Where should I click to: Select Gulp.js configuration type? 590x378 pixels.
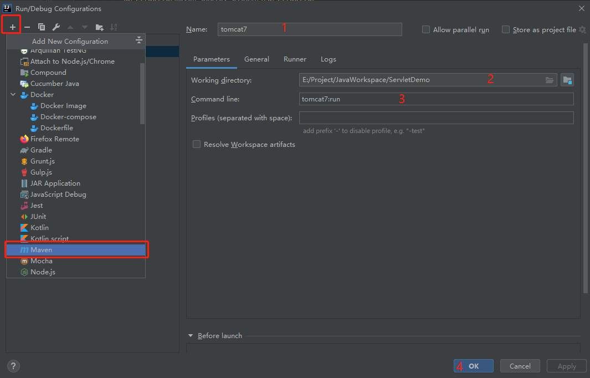(76, 172)
